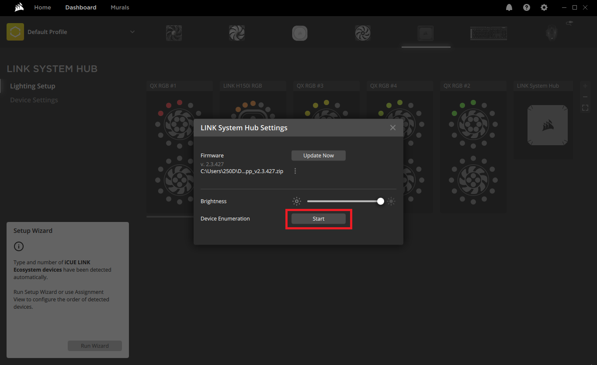
Task: Click the zoom in plus icon
Action: [585, 85]
